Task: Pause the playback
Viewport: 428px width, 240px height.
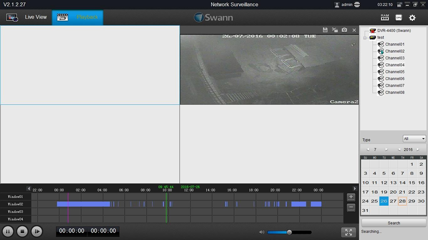Action: [8, 231]
